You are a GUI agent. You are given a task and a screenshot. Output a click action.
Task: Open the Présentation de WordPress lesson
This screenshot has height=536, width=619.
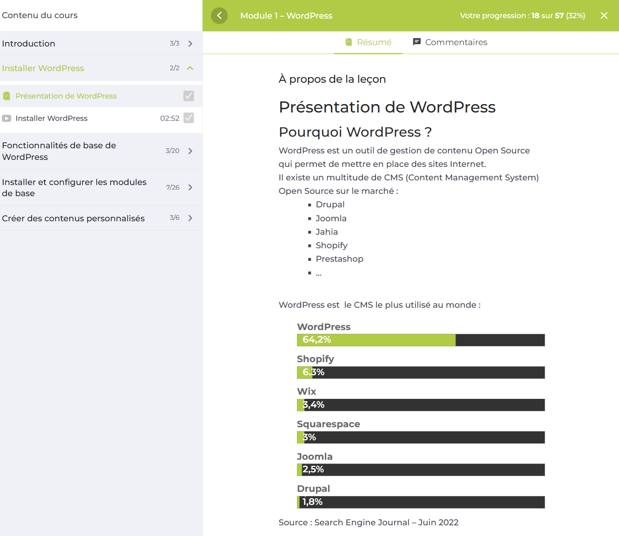click(x=101, y=96)
